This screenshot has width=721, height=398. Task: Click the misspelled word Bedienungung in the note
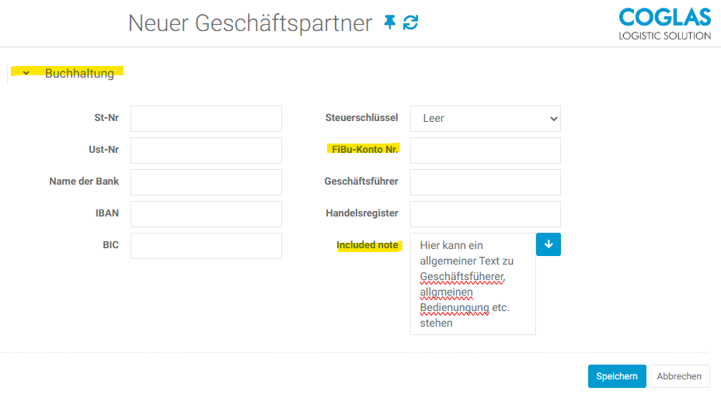(455, 307)
